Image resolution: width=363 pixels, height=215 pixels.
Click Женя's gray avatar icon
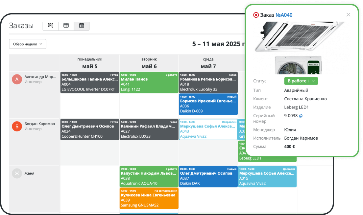(17, 173)
